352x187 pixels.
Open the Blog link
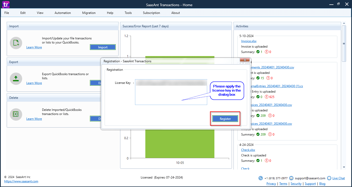point(322,184)
